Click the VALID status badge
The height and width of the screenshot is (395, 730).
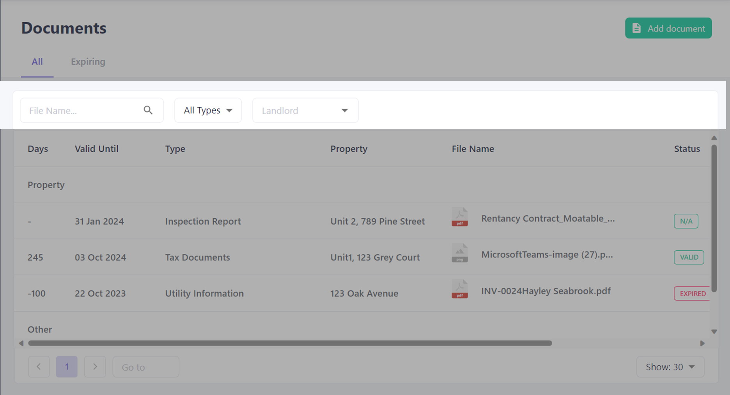pos(689,257)
